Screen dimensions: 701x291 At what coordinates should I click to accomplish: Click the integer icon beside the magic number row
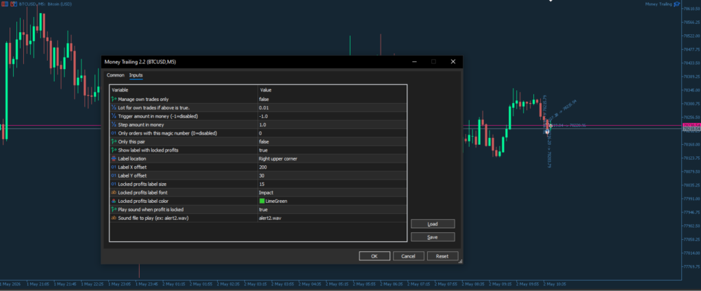[x=114, y=133]
